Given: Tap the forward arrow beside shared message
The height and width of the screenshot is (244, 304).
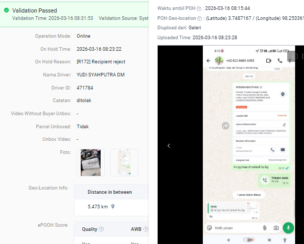Looking at the screenshot, I should coord(225,126).
